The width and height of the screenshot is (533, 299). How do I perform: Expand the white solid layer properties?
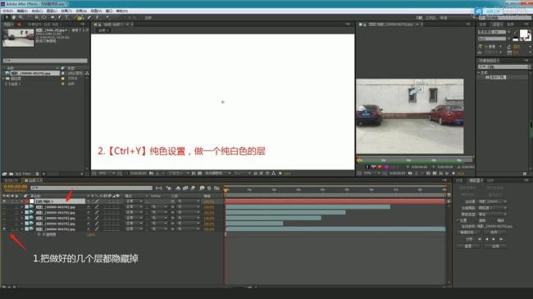click(x=22, y=202)
